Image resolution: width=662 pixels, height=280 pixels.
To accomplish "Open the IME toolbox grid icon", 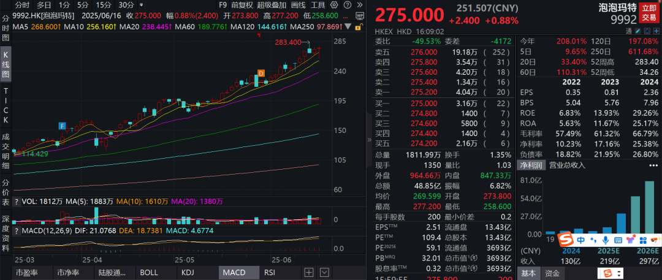I will (x=642, y=240).
